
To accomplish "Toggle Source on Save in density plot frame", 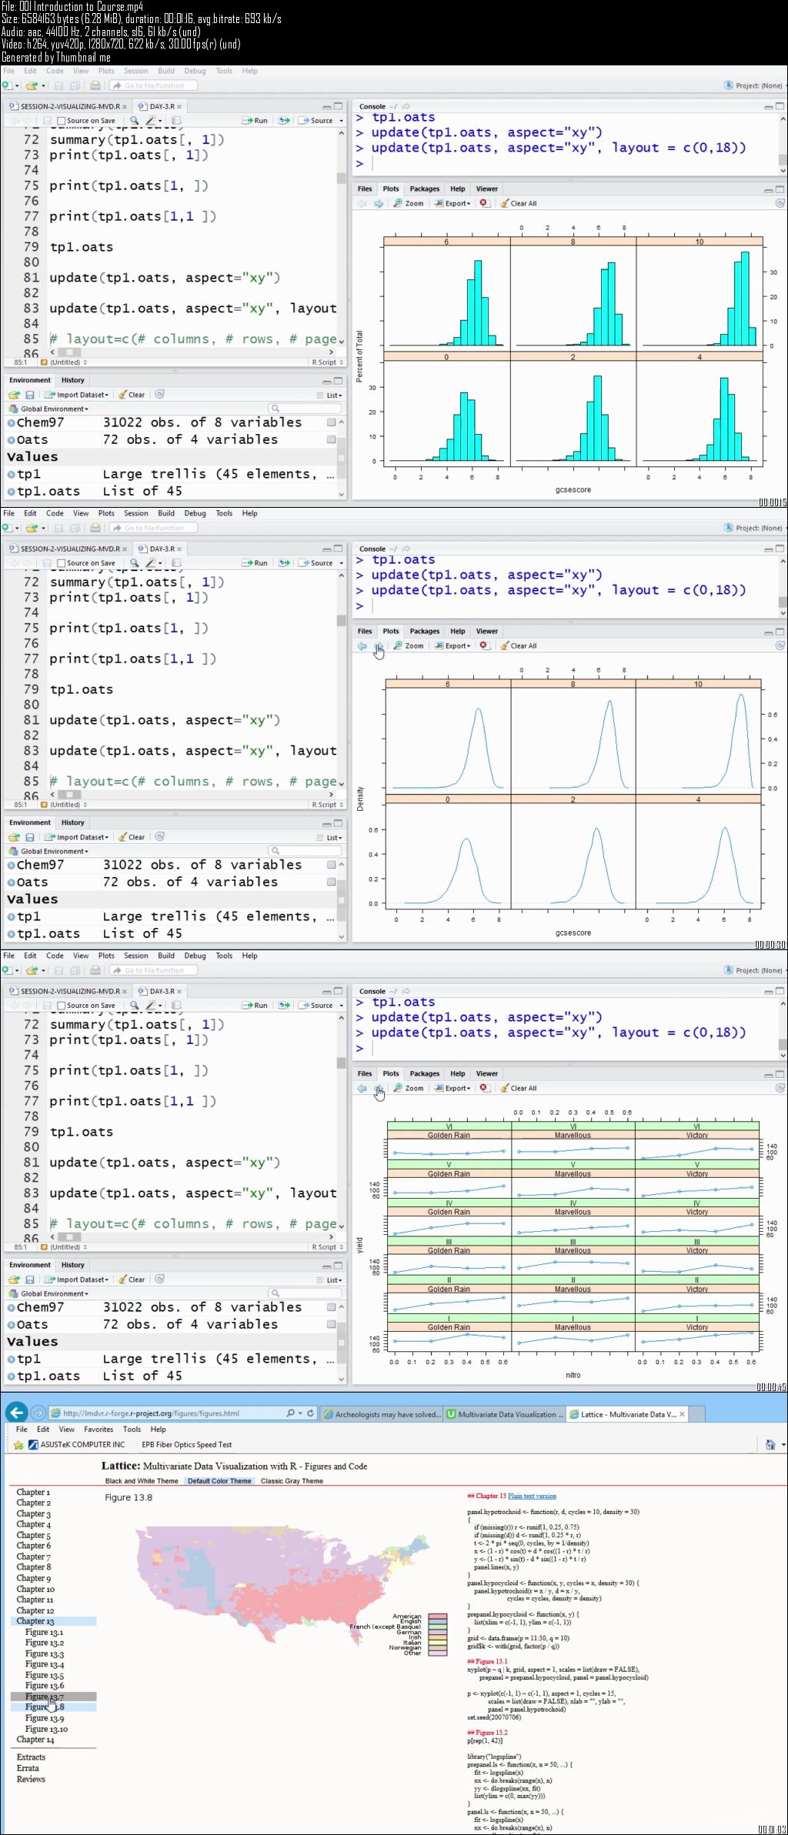I will point(62,563).
